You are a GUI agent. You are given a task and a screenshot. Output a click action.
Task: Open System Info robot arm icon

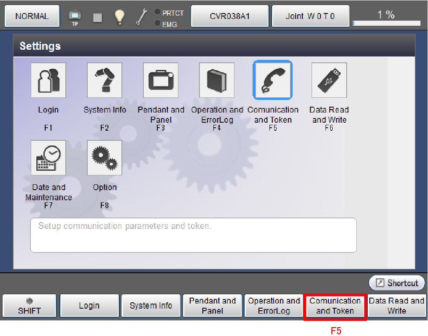(x=105, y=80)
